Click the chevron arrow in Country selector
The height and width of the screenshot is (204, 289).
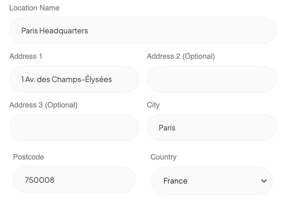pyautogui.click(x=264, y=181)
